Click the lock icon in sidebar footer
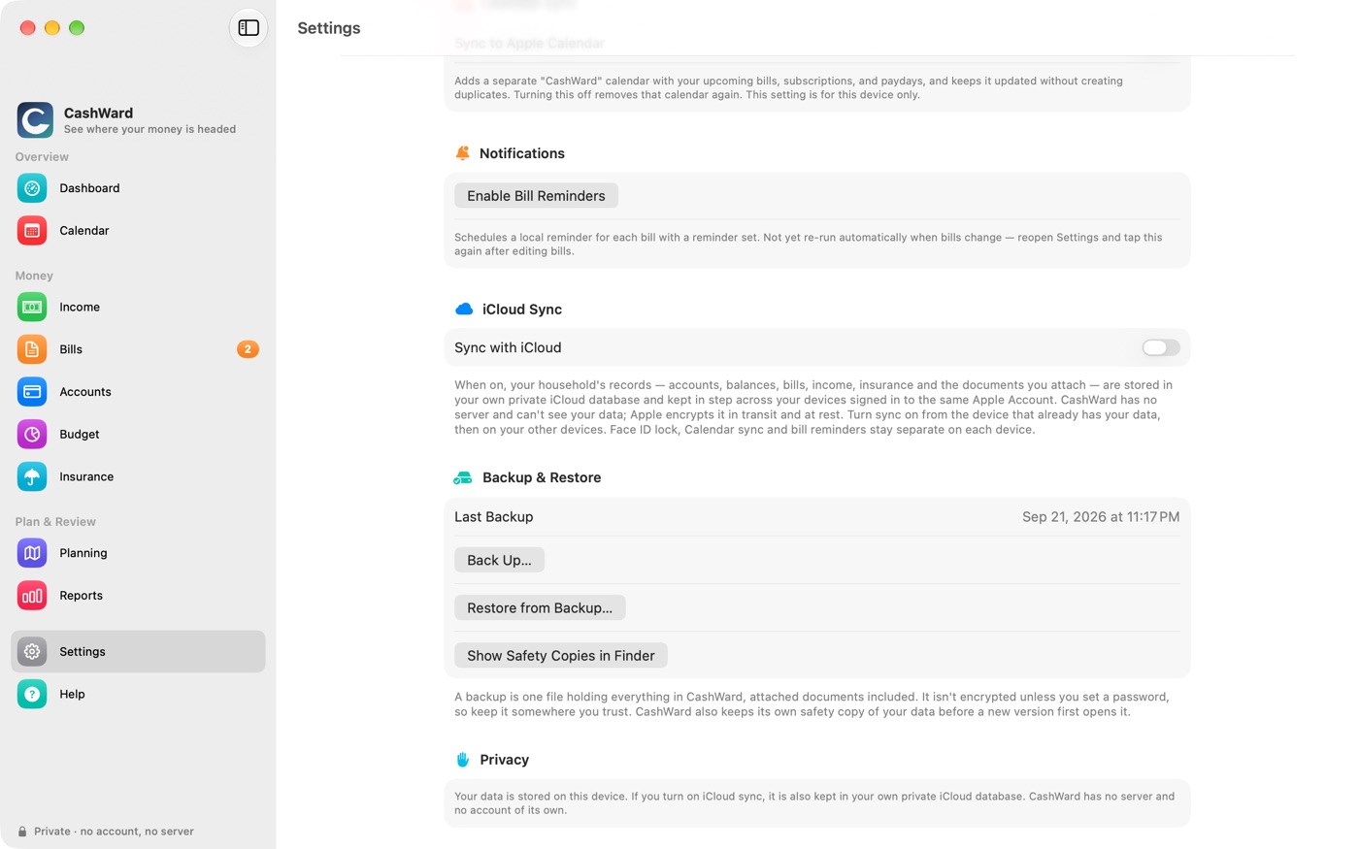This screenshot has height=849, width=1359. click(x=22, y=832)
